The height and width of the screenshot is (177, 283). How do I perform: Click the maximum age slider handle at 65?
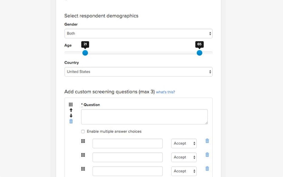[200, 53]
